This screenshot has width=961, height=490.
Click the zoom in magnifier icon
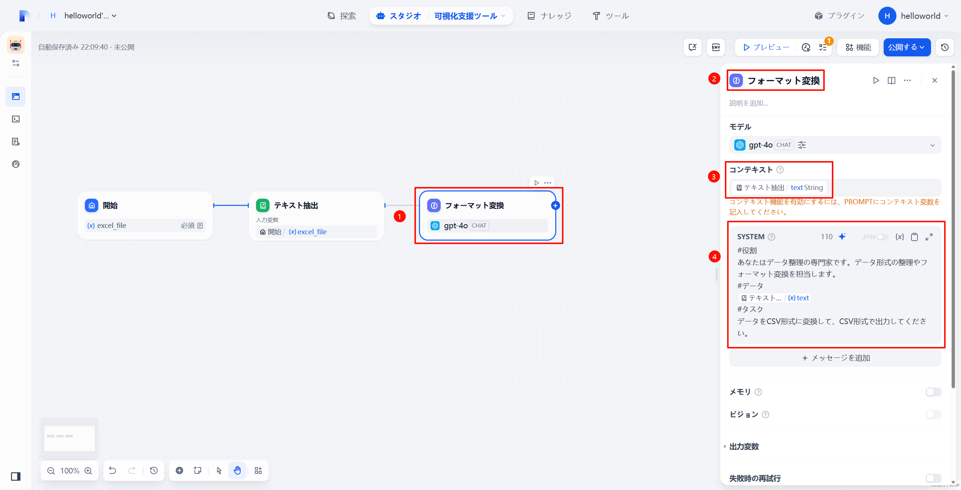pyautogui.click(x=89, y=471)
